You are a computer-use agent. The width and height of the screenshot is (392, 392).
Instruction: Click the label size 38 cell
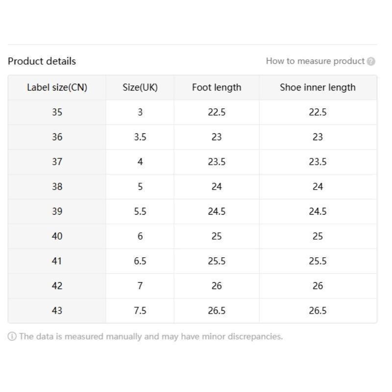[x=57, y=187]
